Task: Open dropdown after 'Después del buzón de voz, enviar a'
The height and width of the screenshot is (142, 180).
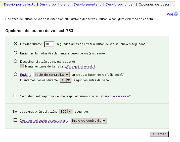Action: 89,121
